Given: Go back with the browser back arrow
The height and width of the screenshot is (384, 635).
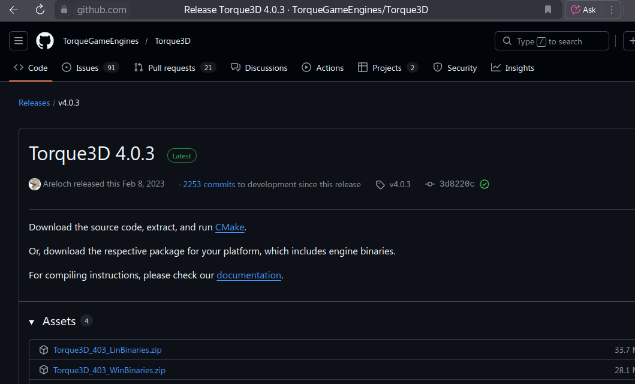Looking at the screenshot, I should tap(14, 10).
